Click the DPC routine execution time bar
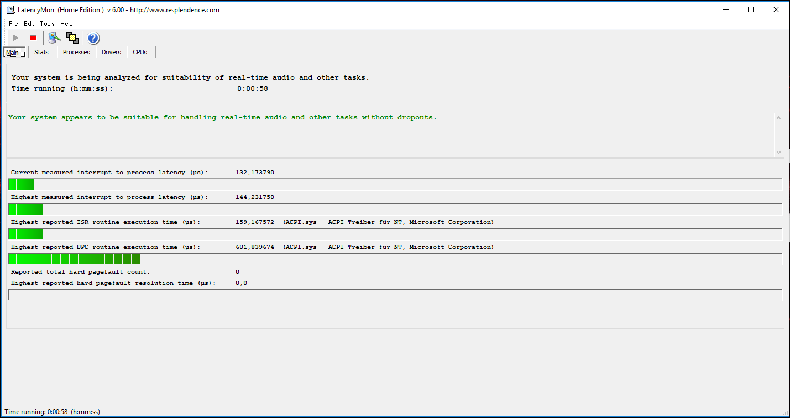Image resolution: width=790 pixels, height=418 pixels. (395, 259)
